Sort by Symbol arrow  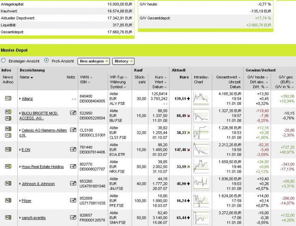(125, 87)
